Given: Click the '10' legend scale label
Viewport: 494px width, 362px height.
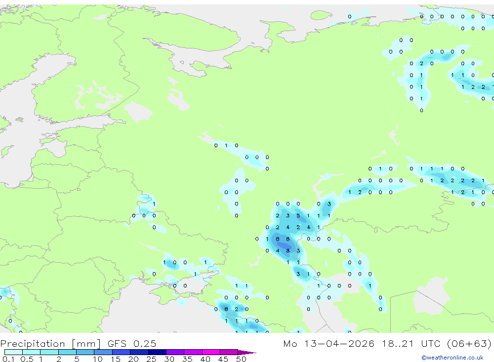Looking at the screenshot, I should 97,359.
